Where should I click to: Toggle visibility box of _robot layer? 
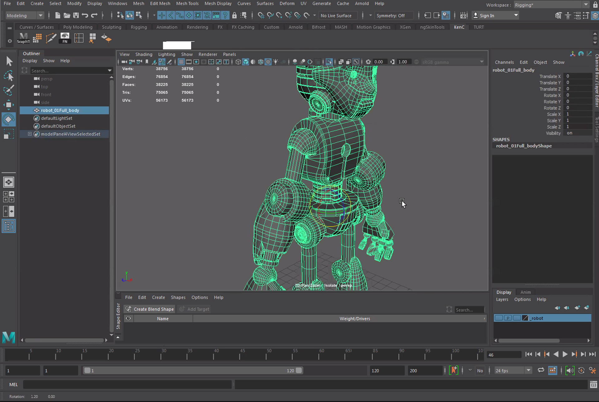click(499, 318)
